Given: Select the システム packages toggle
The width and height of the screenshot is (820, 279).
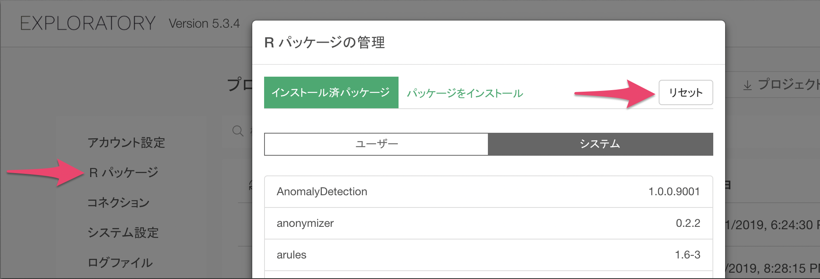Looking at the screenshot, I should pos(601,144).
